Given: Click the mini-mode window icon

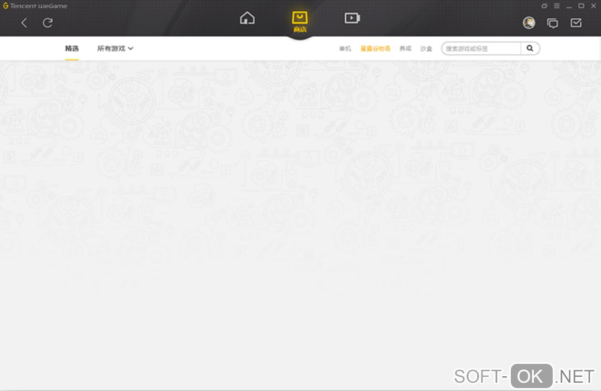Looking at the screenshot, I should pos(544,6).
